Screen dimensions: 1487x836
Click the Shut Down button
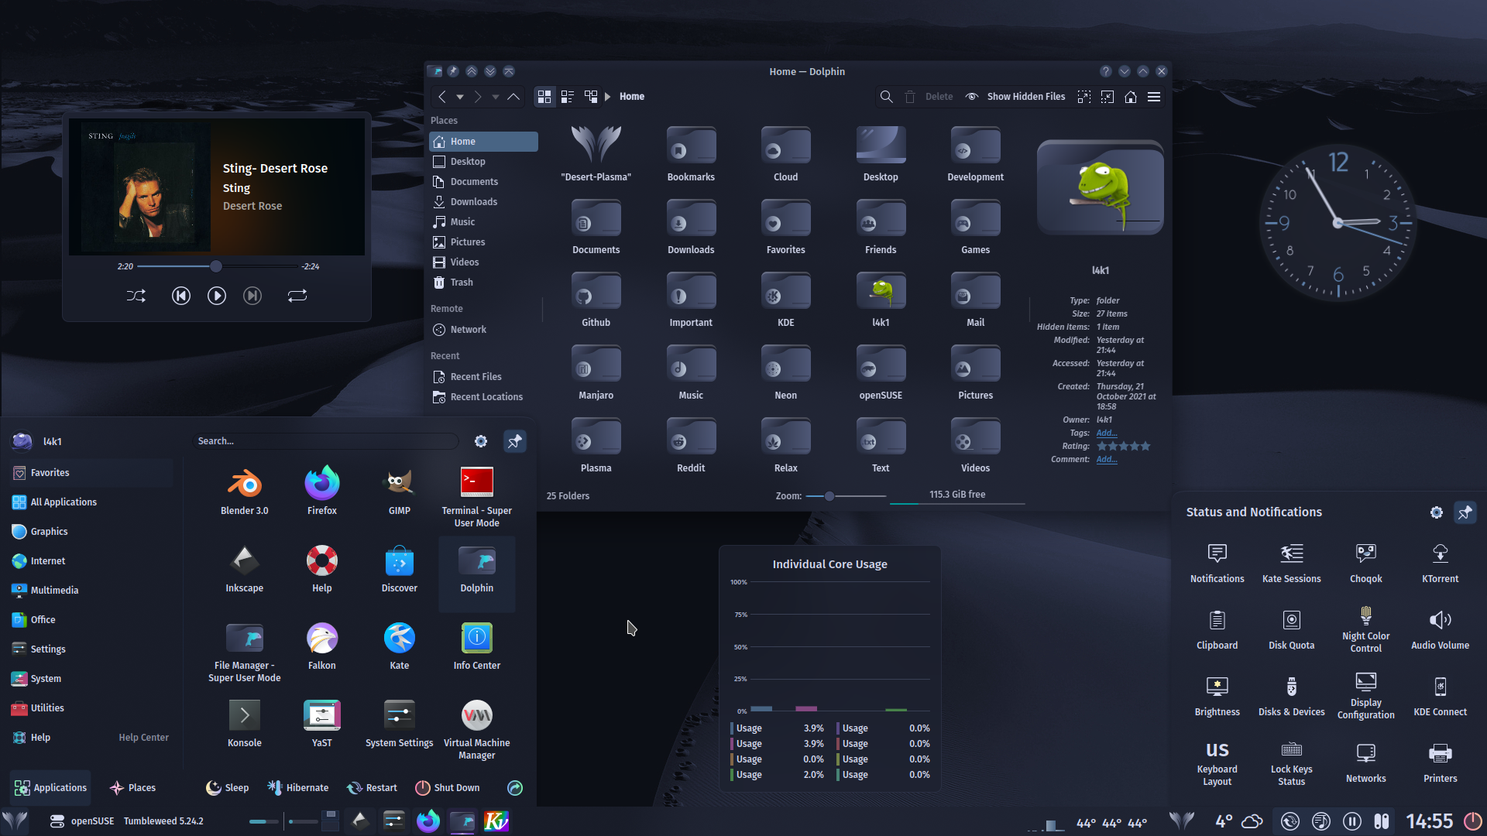[x=448, y=788]
